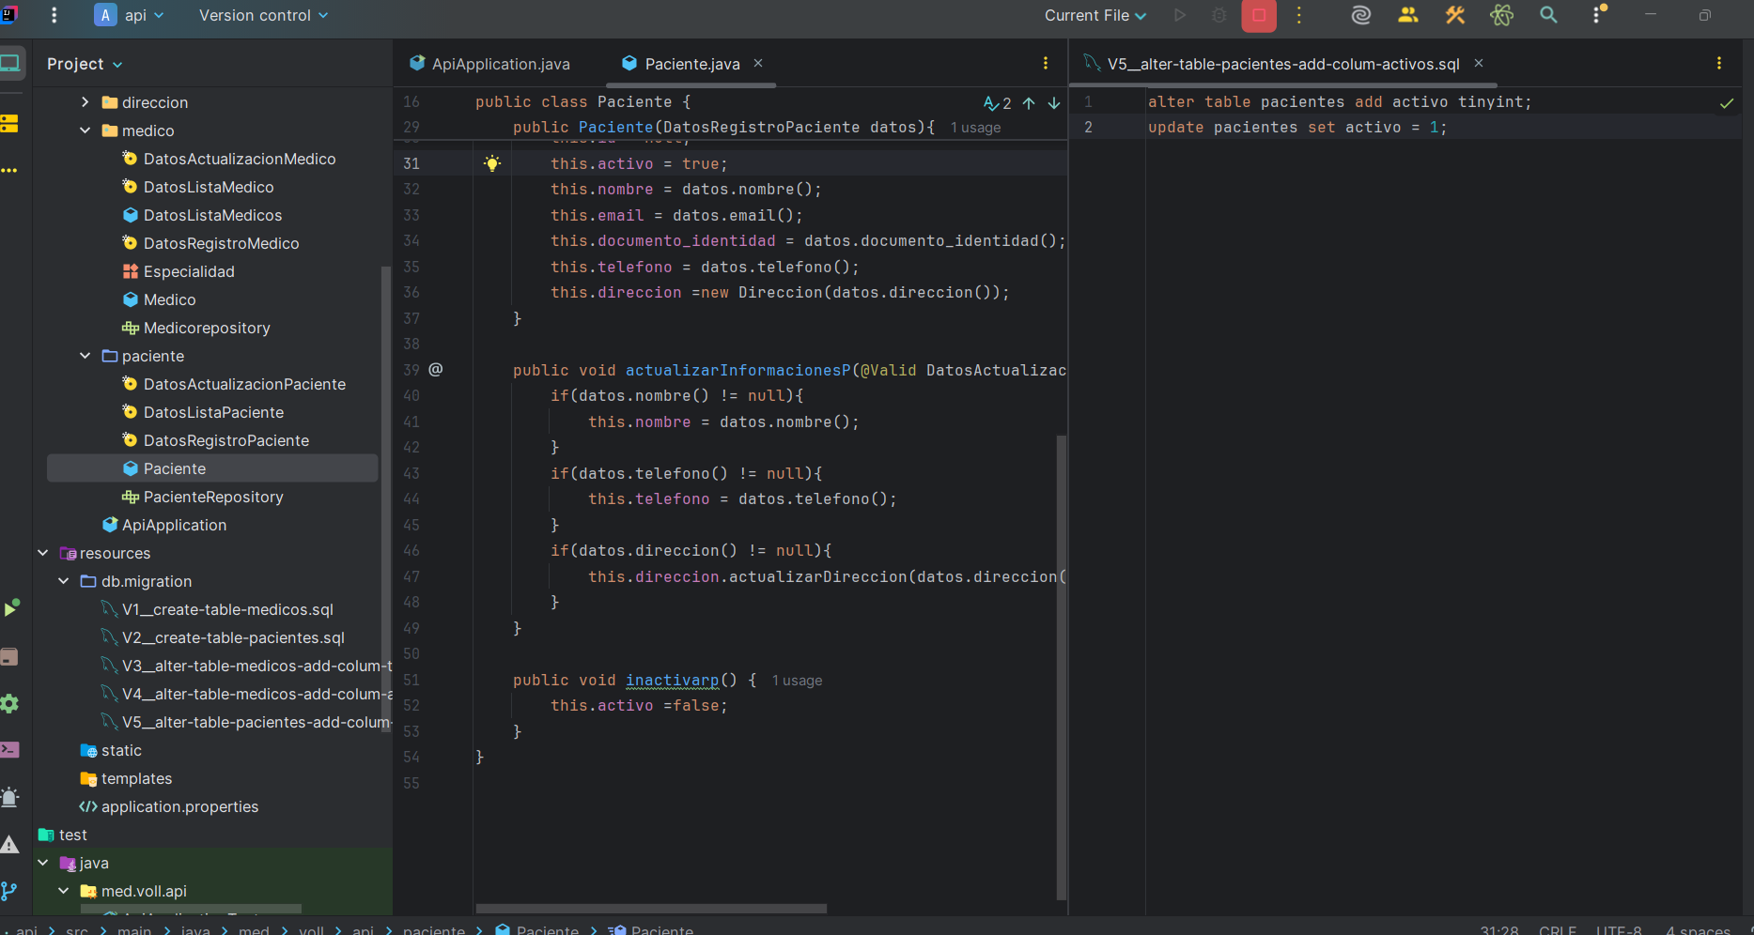Click the intention lightbulb on line 31

(491, 163)
